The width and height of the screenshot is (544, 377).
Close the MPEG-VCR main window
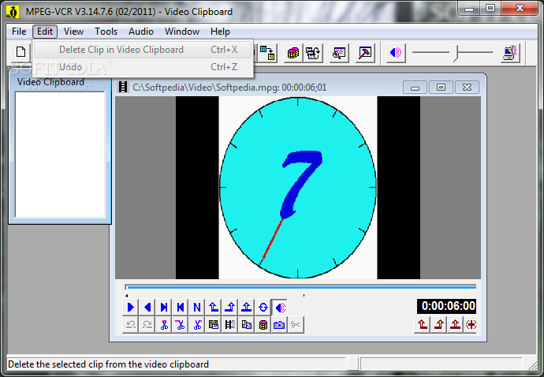click(x=520, y=9)
